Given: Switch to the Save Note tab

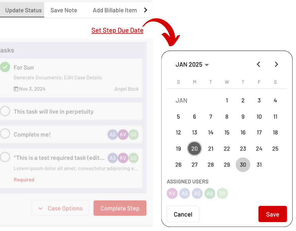Looking at the screenshot, I should (x=64, y=10).
